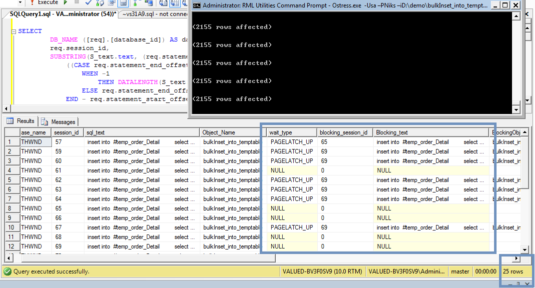535x288 pixels.
Task: Click the blue Parse checkmark icon
Action: (x=88, y=2)
